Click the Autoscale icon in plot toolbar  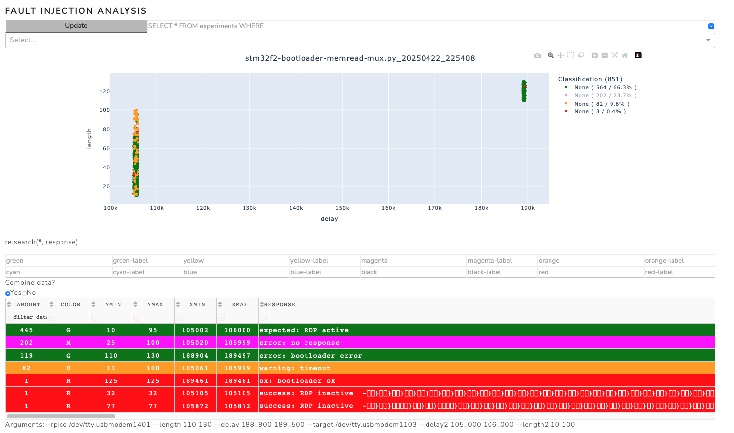(x=614, y=55)
